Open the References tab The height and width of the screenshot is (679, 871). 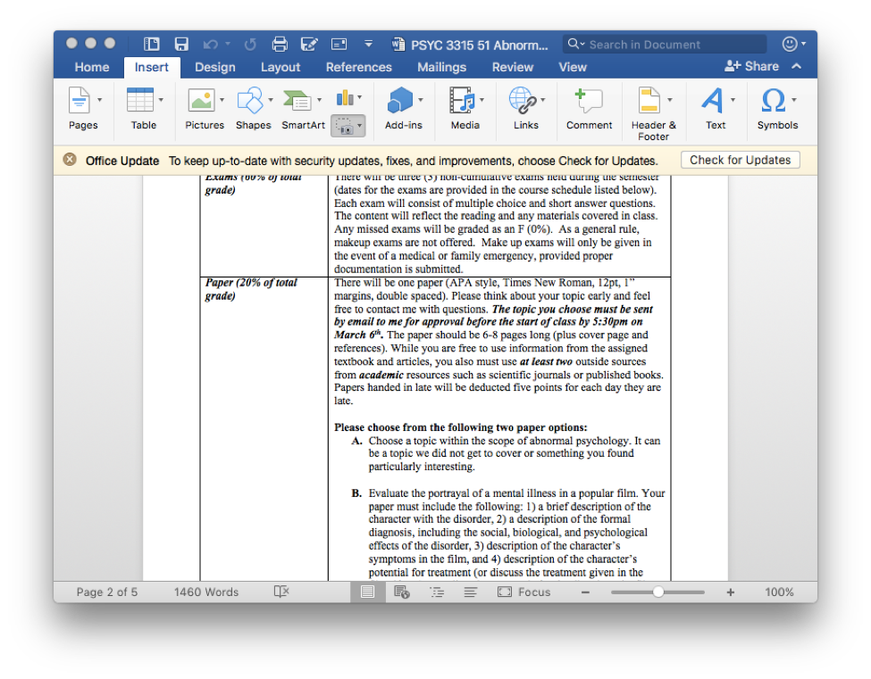pyautogui.click(x=359, y=67)
